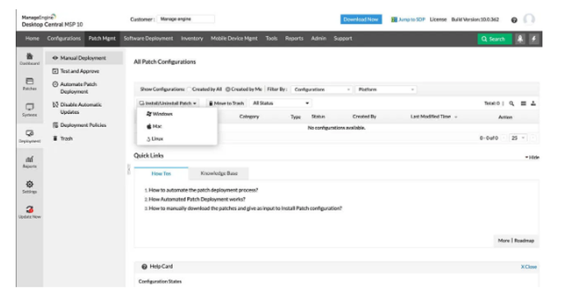
Task: Click the export table icon
Action: (x=533, y=103)
